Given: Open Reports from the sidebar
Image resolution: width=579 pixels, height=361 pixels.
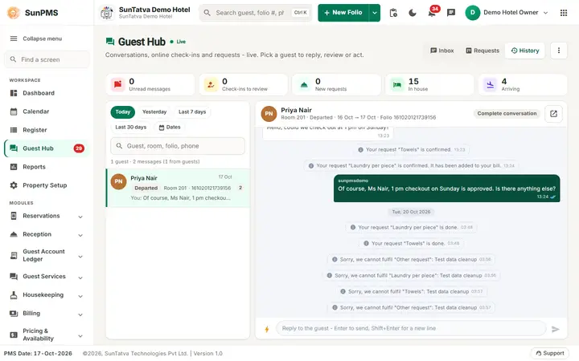Looking at the screenshot, I should pos(34,167).
